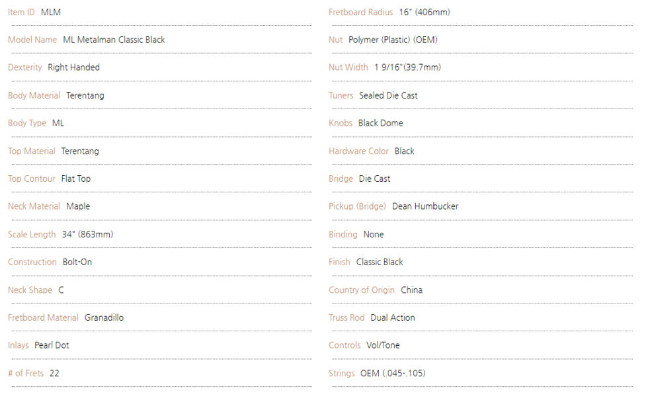Click the Item ID label
The width and height of the screenshot is (648, 408).
tap(21, 13)
